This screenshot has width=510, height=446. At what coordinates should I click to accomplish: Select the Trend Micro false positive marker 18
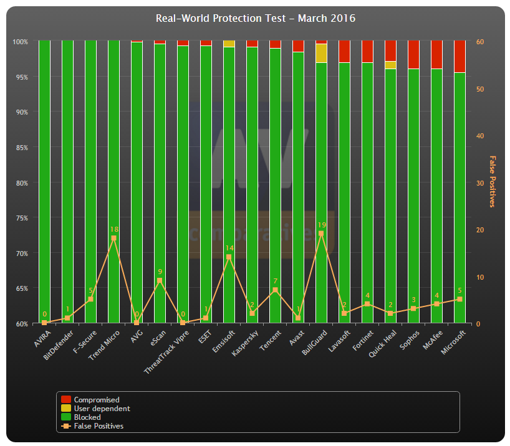click(114, 238)
